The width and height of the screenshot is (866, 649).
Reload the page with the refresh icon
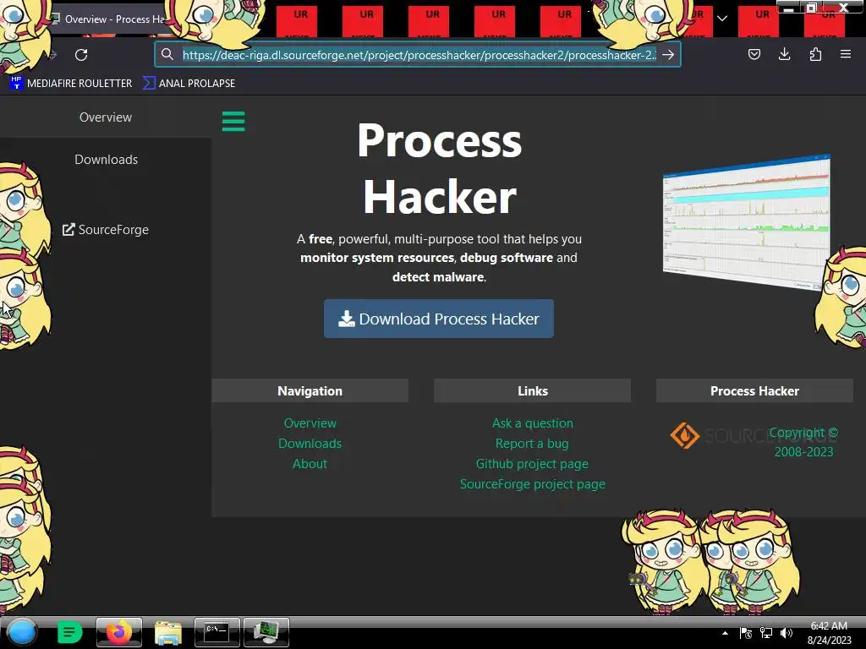[x=81, y=55]
